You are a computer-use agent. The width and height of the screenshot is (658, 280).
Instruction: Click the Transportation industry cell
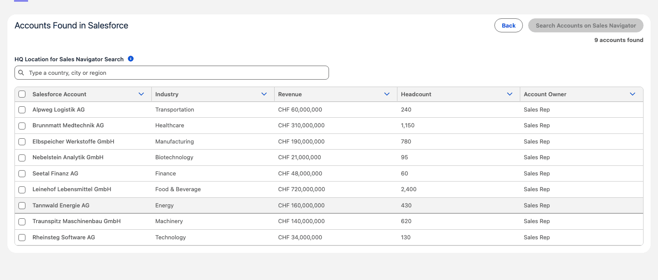coord(175,109)
